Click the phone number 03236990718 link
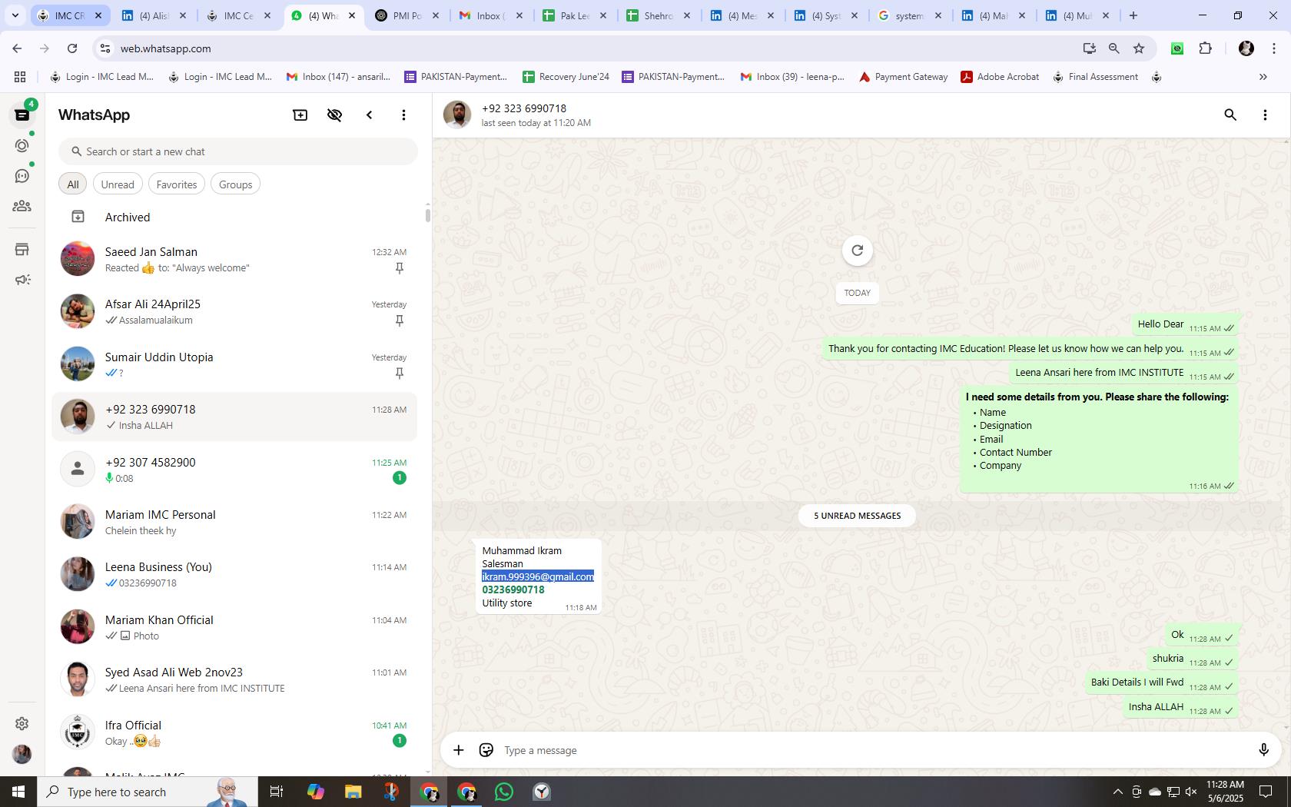The image size is (1291, 807). (x=513, y=589)
